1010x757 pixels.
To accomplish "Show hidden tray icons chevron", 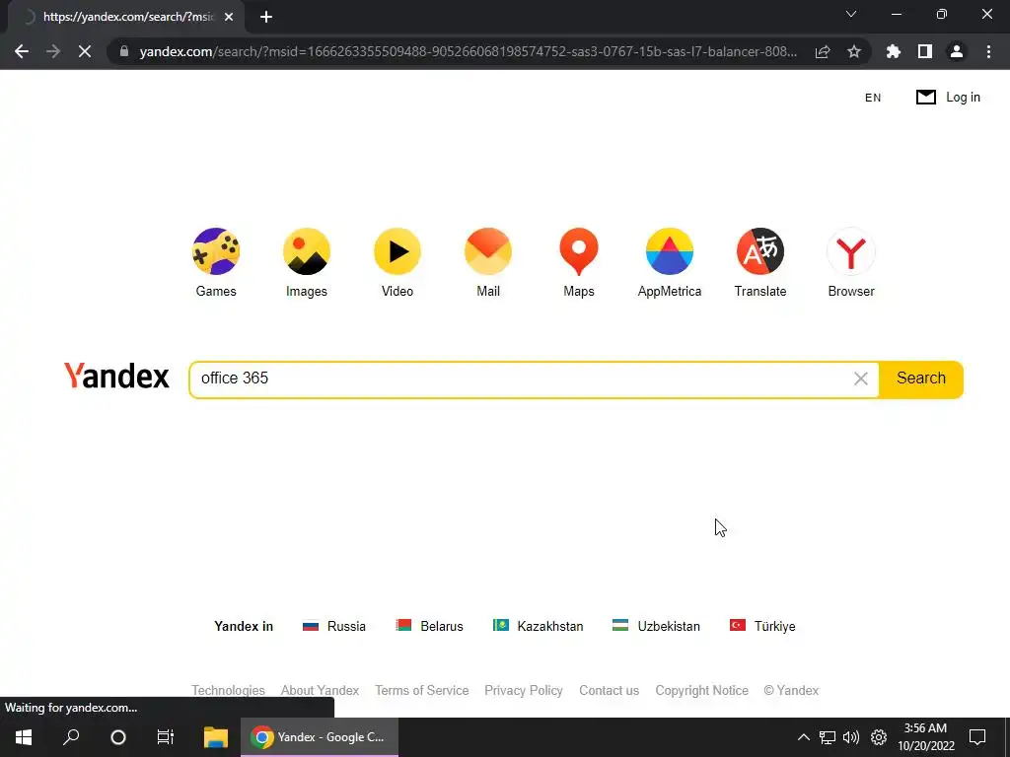I will pyautogui.click(x=803, y=737).
